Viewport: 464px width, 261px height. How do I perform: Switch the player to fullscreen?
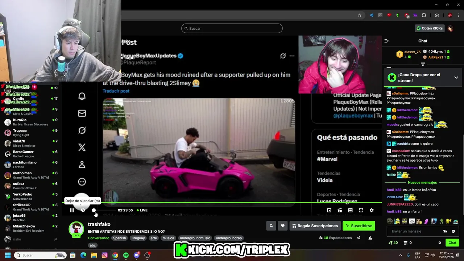[x=361, y=210]
